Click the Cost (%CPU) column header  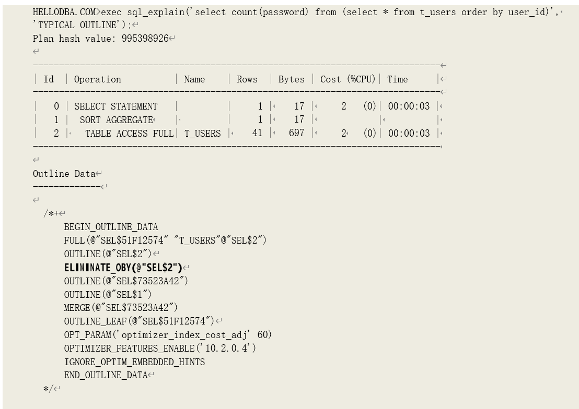click(x=348, y=79)
